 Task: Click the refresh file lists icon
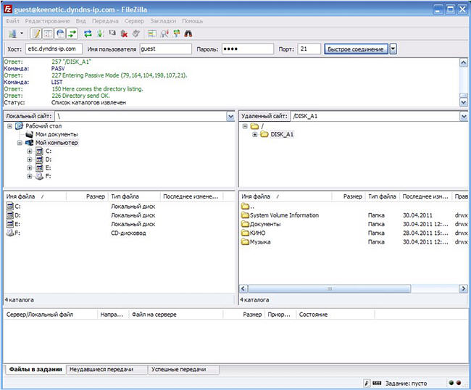tap(88, 33)
